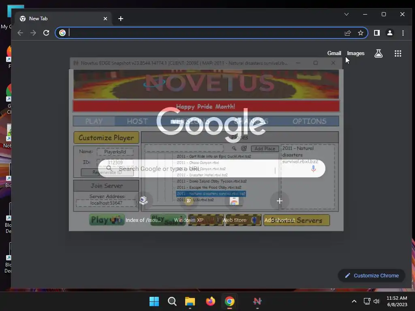Click Join Server in Novetus window

pos(107,185)
